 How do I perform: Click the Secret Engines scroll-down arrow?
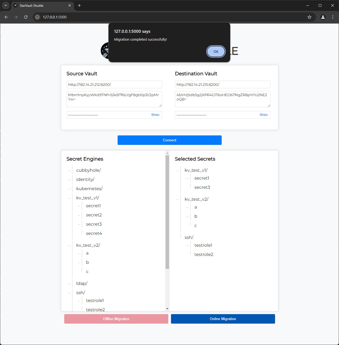[x=167, y=309]
